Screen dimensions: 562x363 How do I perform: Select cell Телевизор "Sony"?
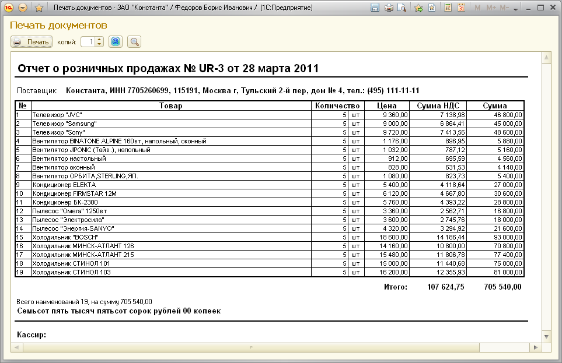[x=171, y=132]
